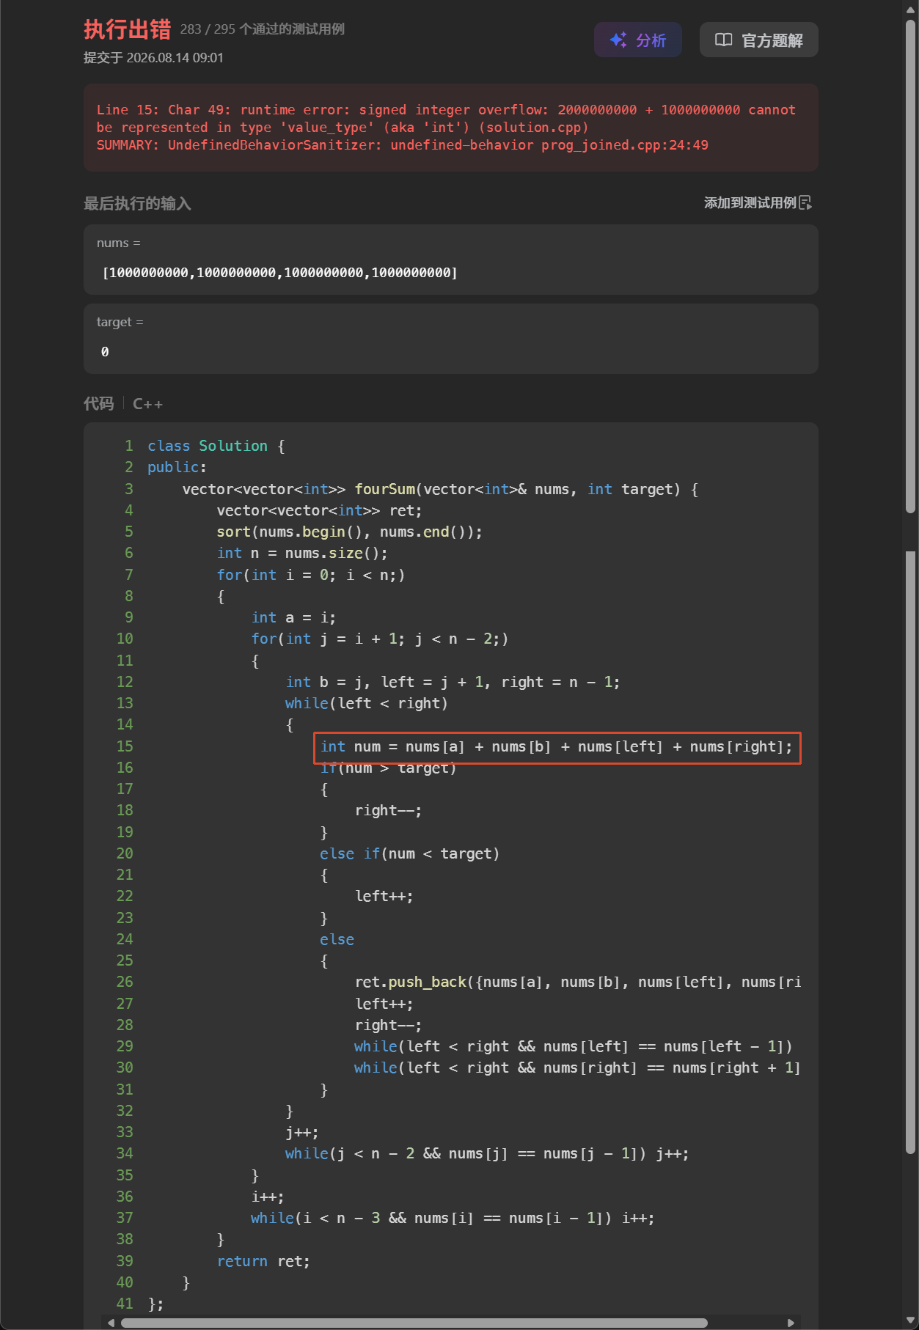
Task: Click line 30 while nums[right] duplicate check
Action: point(577,1068)
